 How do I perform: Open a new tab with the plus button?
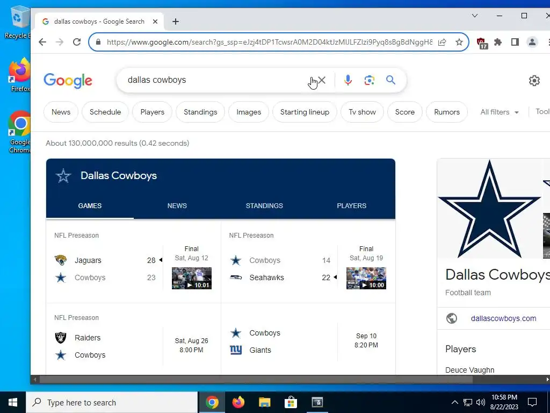coord(176,22)
